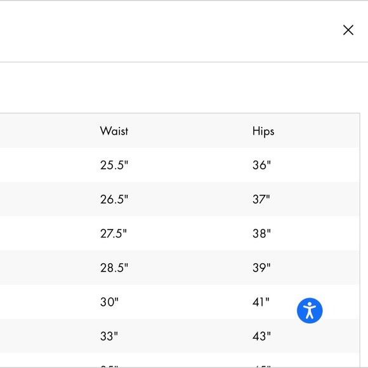This screenshot has width=368, height=368.
Task: Select the 37" hips measurement
Action: click(261, 199)
